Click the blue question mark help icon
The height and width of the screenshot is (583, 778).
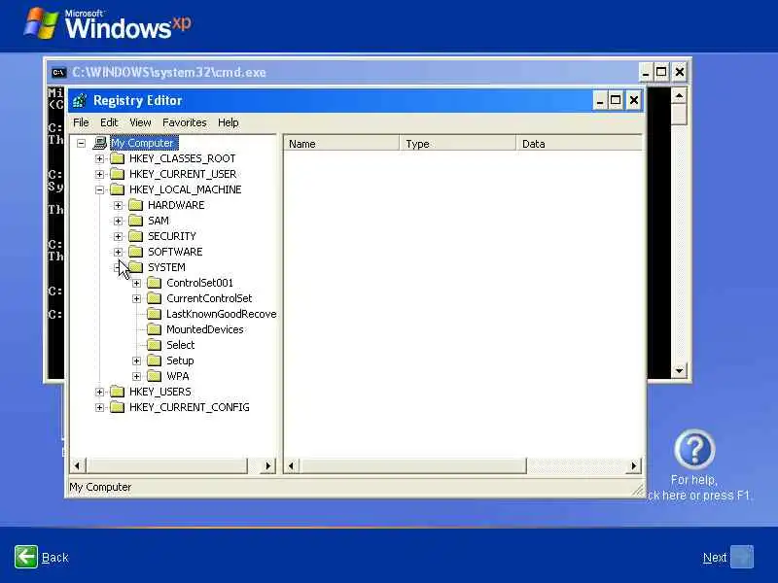point(694,449)
